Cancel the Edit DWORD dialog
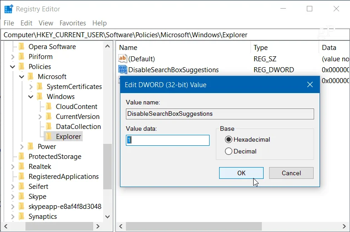The image size is (350, 232). point(291,173)
